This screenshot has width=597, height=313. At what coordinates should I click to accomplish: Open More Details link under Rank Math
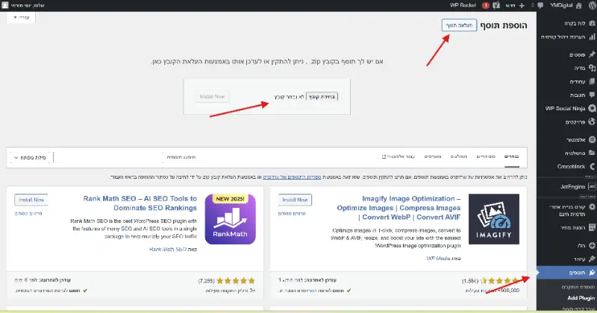pos(28,214)
